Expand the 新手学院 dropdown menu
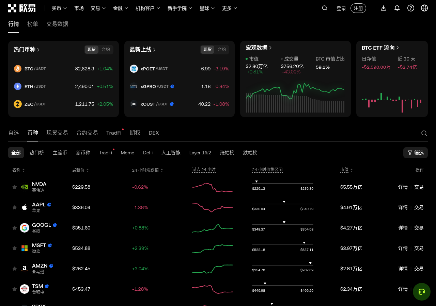Viewport: 436px width, 306px height. [x=180, y=8]
